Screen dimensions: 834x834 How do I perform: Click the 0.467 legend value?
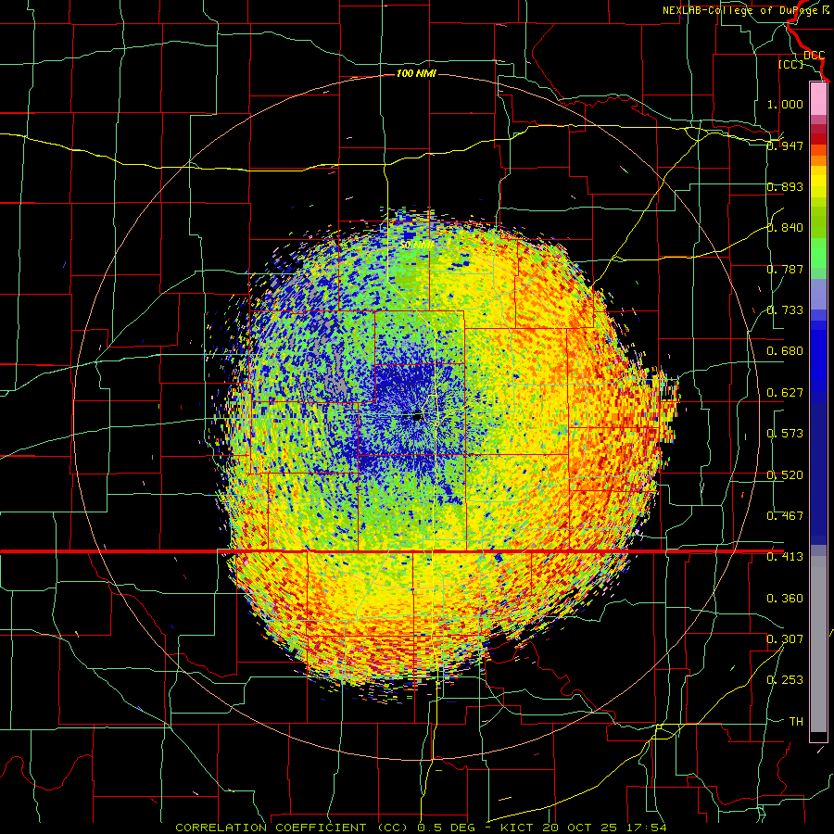click(785, 516)
